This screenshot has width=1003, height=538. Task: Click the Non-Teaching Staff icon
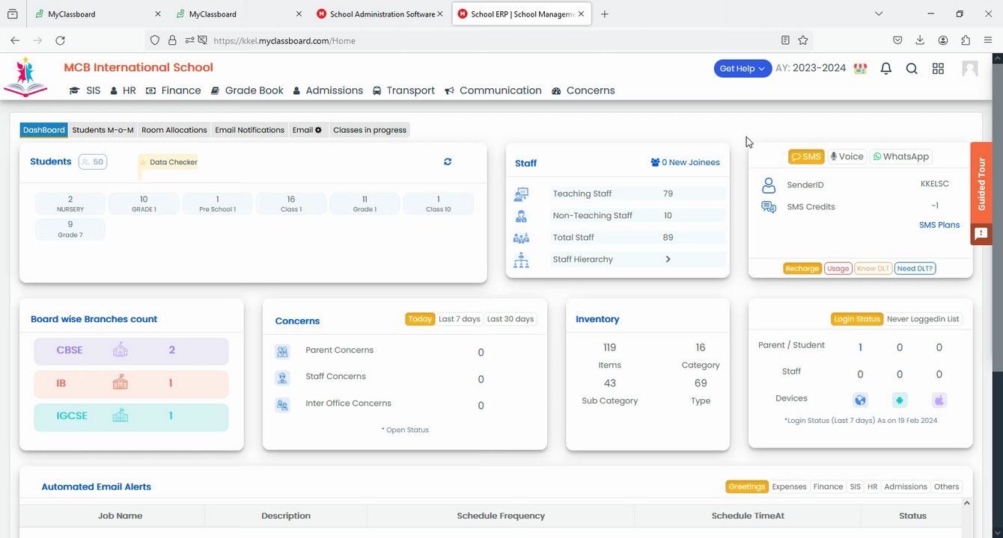(x=522, y=216)
